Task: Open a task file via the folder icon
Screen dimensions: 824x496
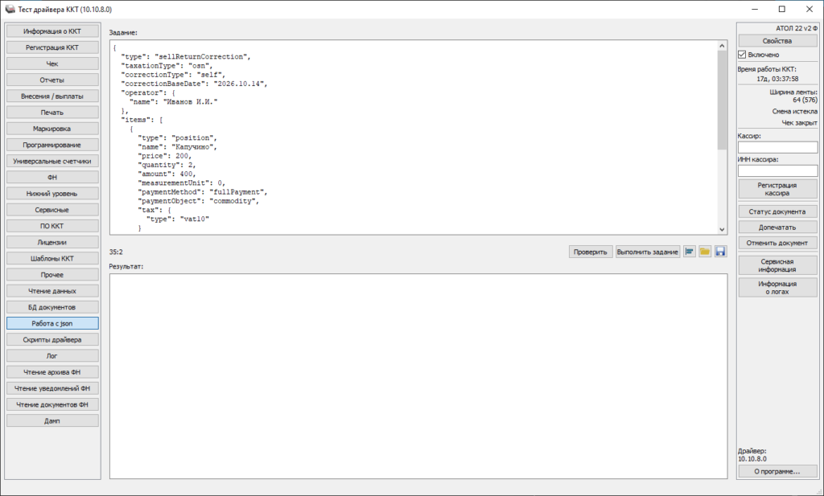Action: [705, 252]
